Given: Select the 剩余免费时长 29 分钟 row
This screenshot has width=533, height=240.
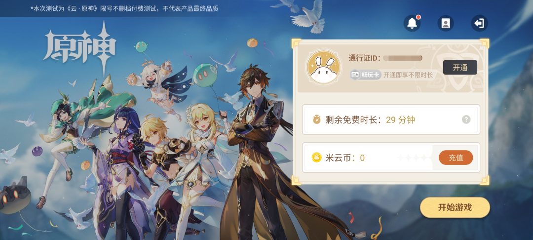Looking at the screenshot, I should pyautogui.click(x=391, y=120).
